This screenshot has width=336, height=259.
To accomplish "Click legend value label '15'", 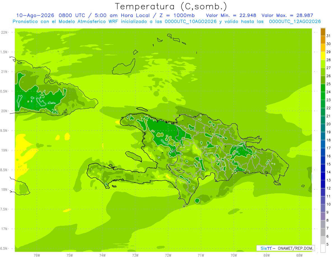I will click(329, 164).
